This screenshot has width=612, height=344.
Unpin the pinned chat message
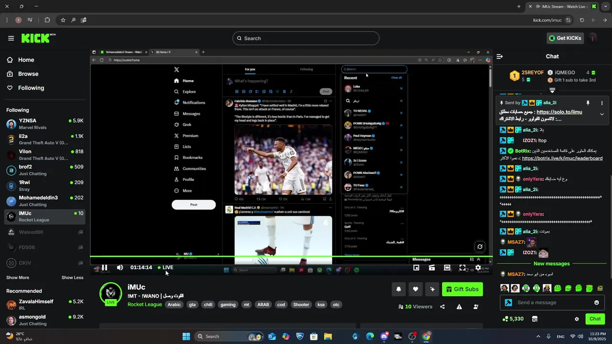[588, 103]
